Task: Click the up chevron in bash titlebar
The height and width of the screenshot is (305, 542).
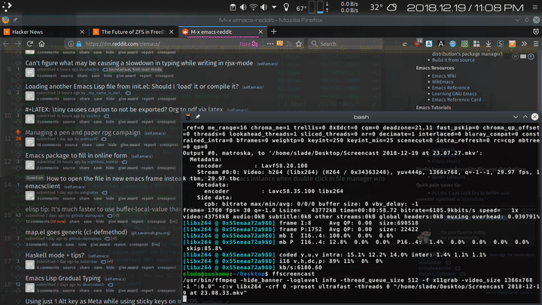Action: (525, 117)
